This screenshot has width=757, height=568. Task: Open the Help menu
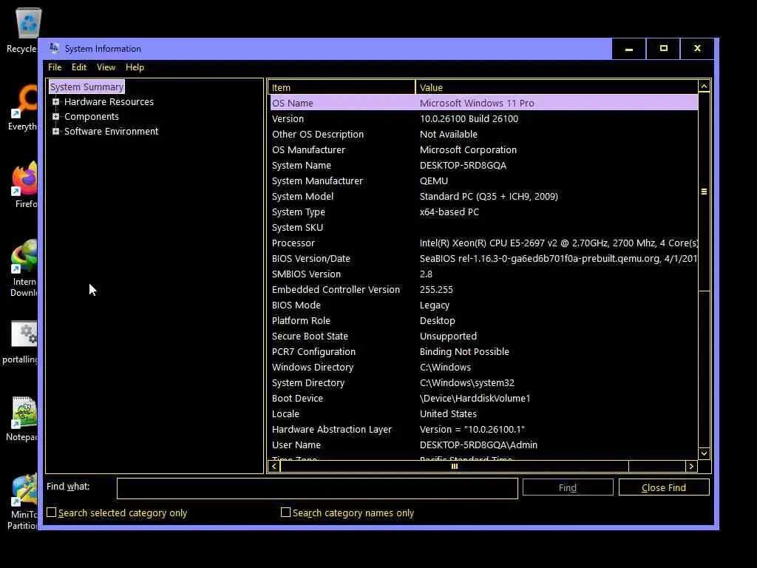coord(135,67)
